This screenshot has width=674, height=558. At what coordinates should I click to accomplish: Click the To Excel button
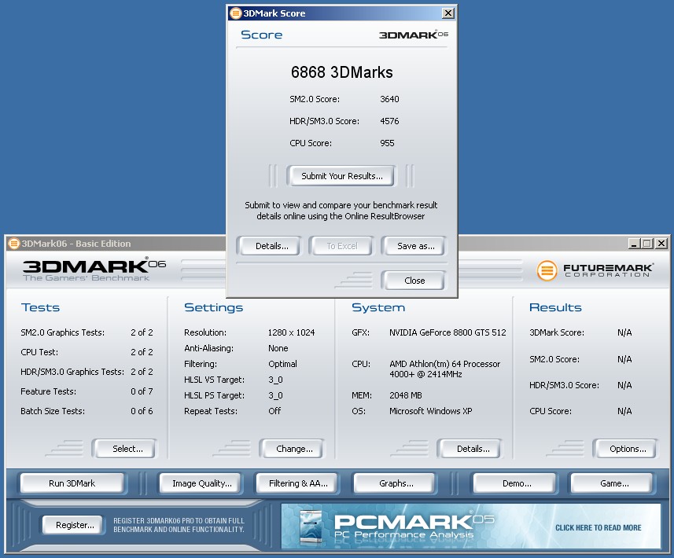(x=342, y=246)
